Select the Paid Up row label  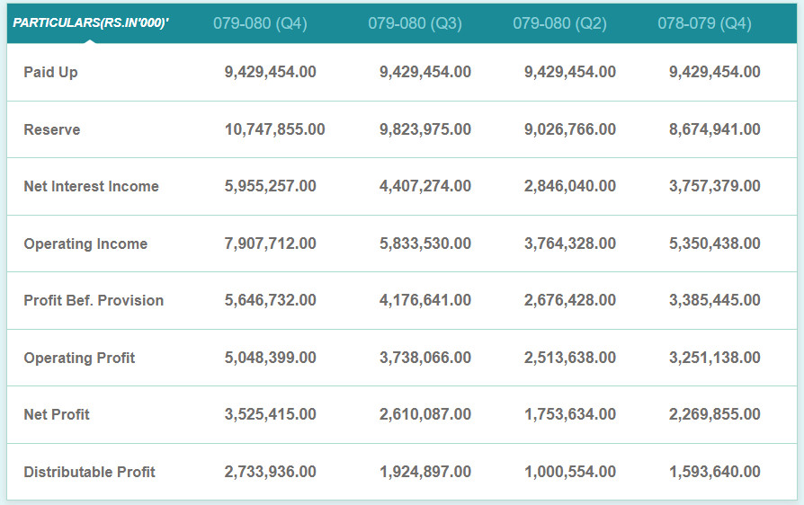pyautogui.click(x=50, y=72)
